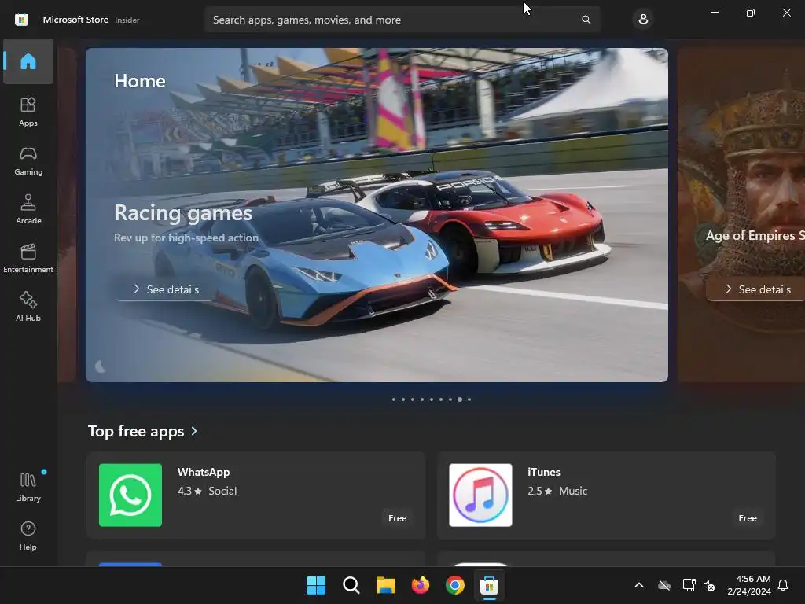Click Free on the iTunes card

(x=748, y=518)
